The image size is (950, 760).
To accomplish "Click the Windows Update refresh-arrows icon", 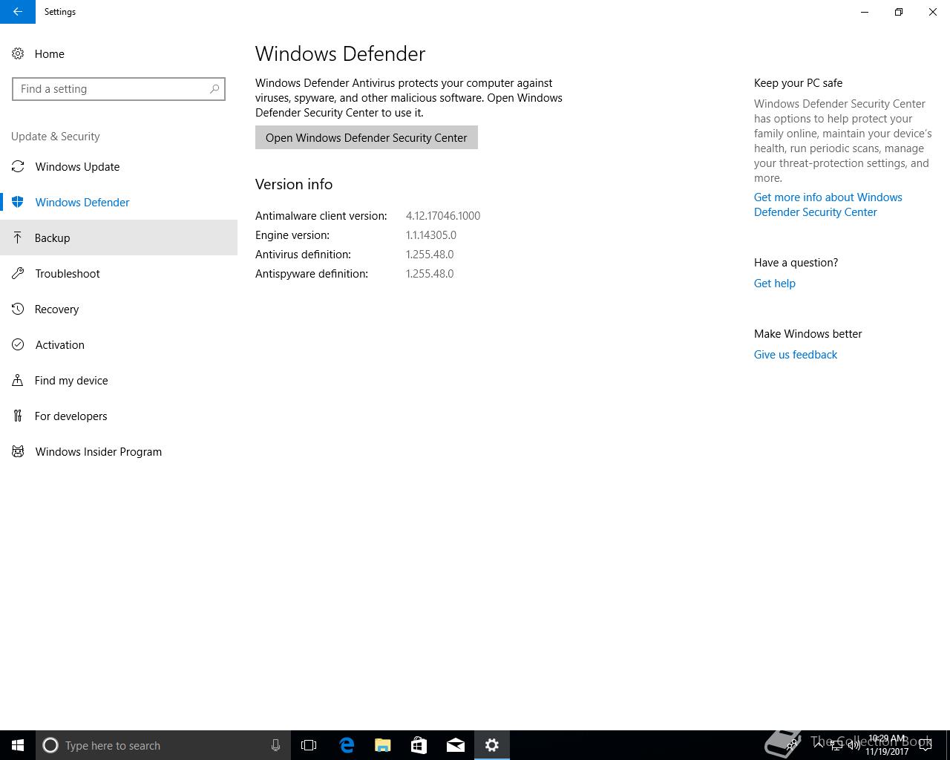I will 18,166.
